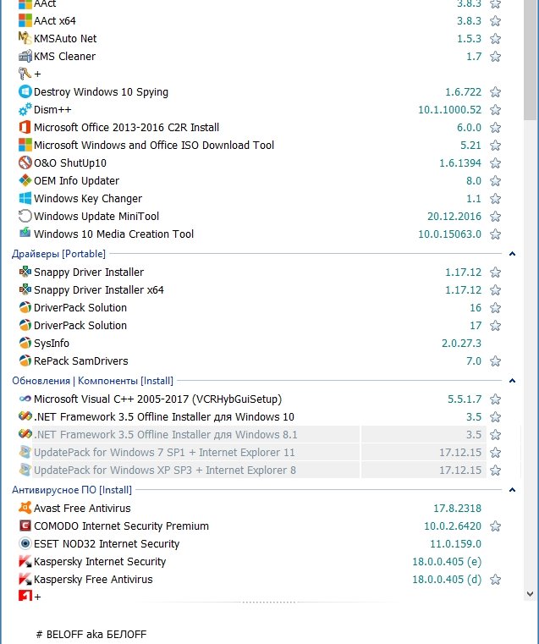Toggle favorite star for Windows Update MiniTool
This screenshot has height=644, width=539.
tap(496, 216)
